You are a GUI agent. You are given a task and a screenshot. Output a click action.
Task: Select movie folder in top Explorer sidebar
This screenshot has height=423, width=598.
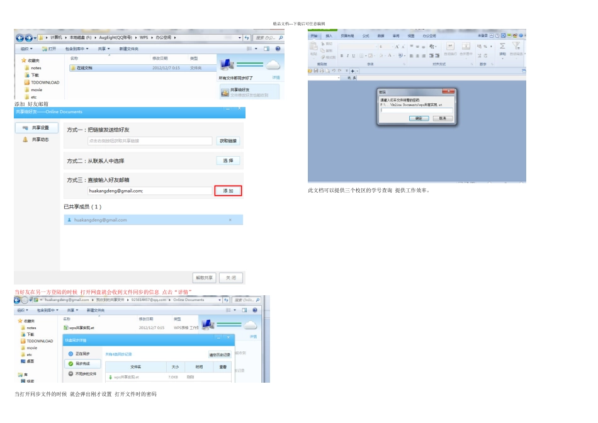[x=33, y=90]
